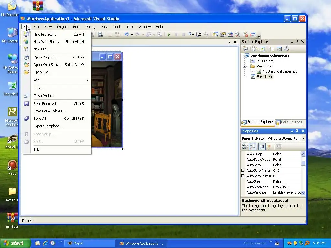Click WindowsApplication1 taskbar button
This screenshot has height=248, width=331.
point(142,243)
